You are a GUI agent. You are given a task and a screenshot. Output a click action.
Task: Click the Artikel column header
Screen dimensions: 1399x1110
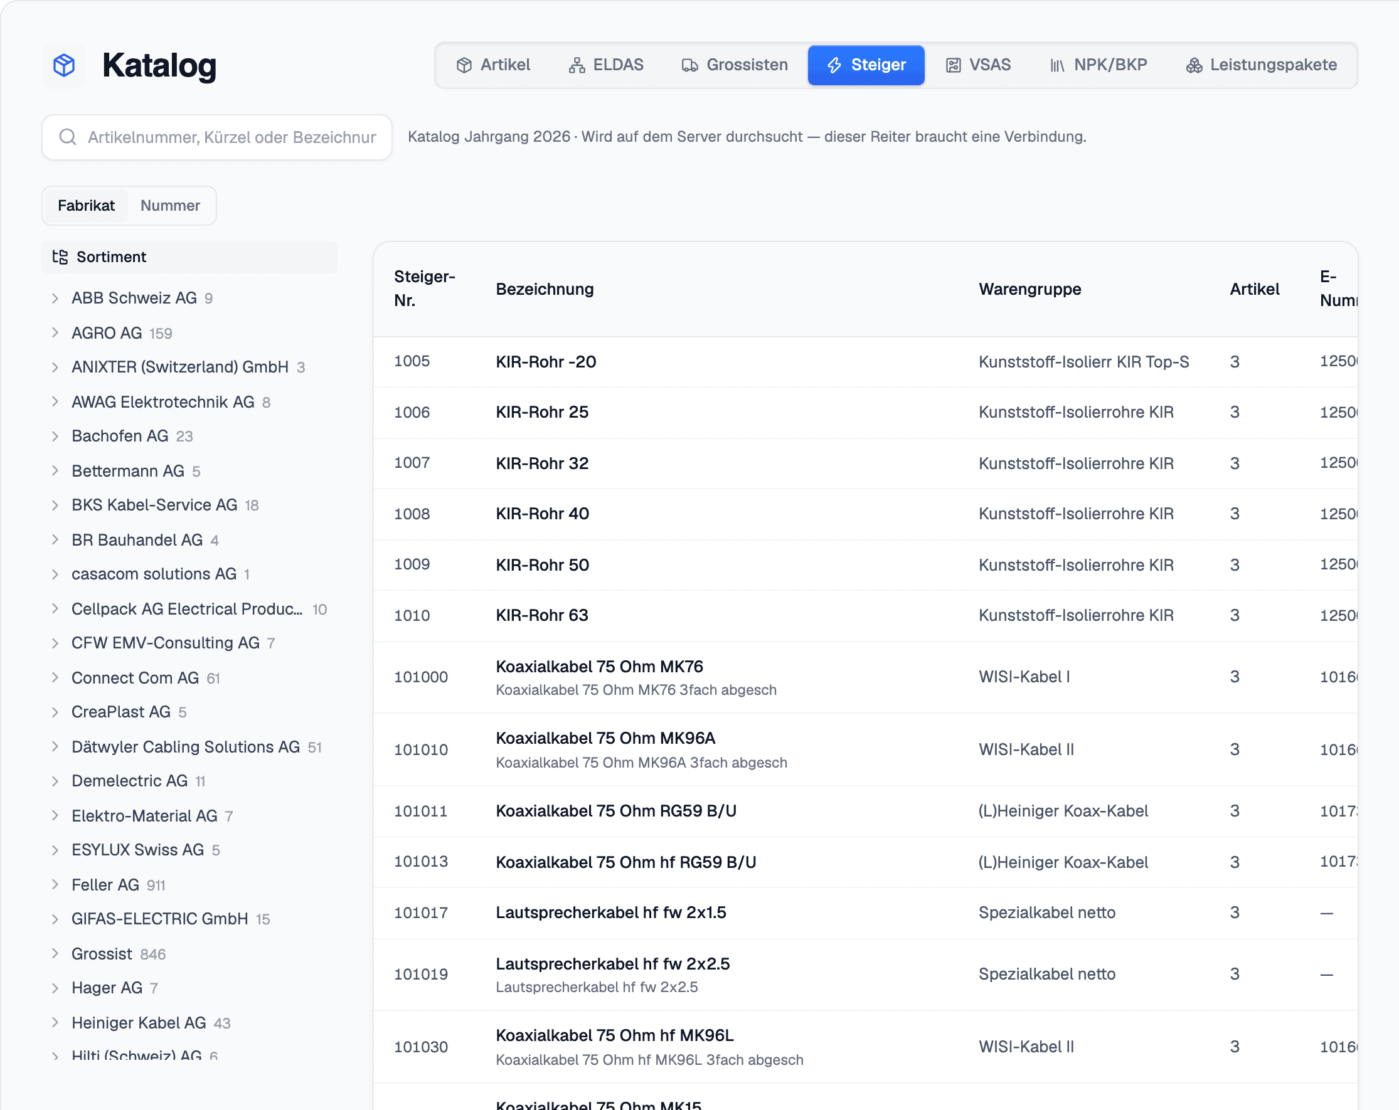1254,289
